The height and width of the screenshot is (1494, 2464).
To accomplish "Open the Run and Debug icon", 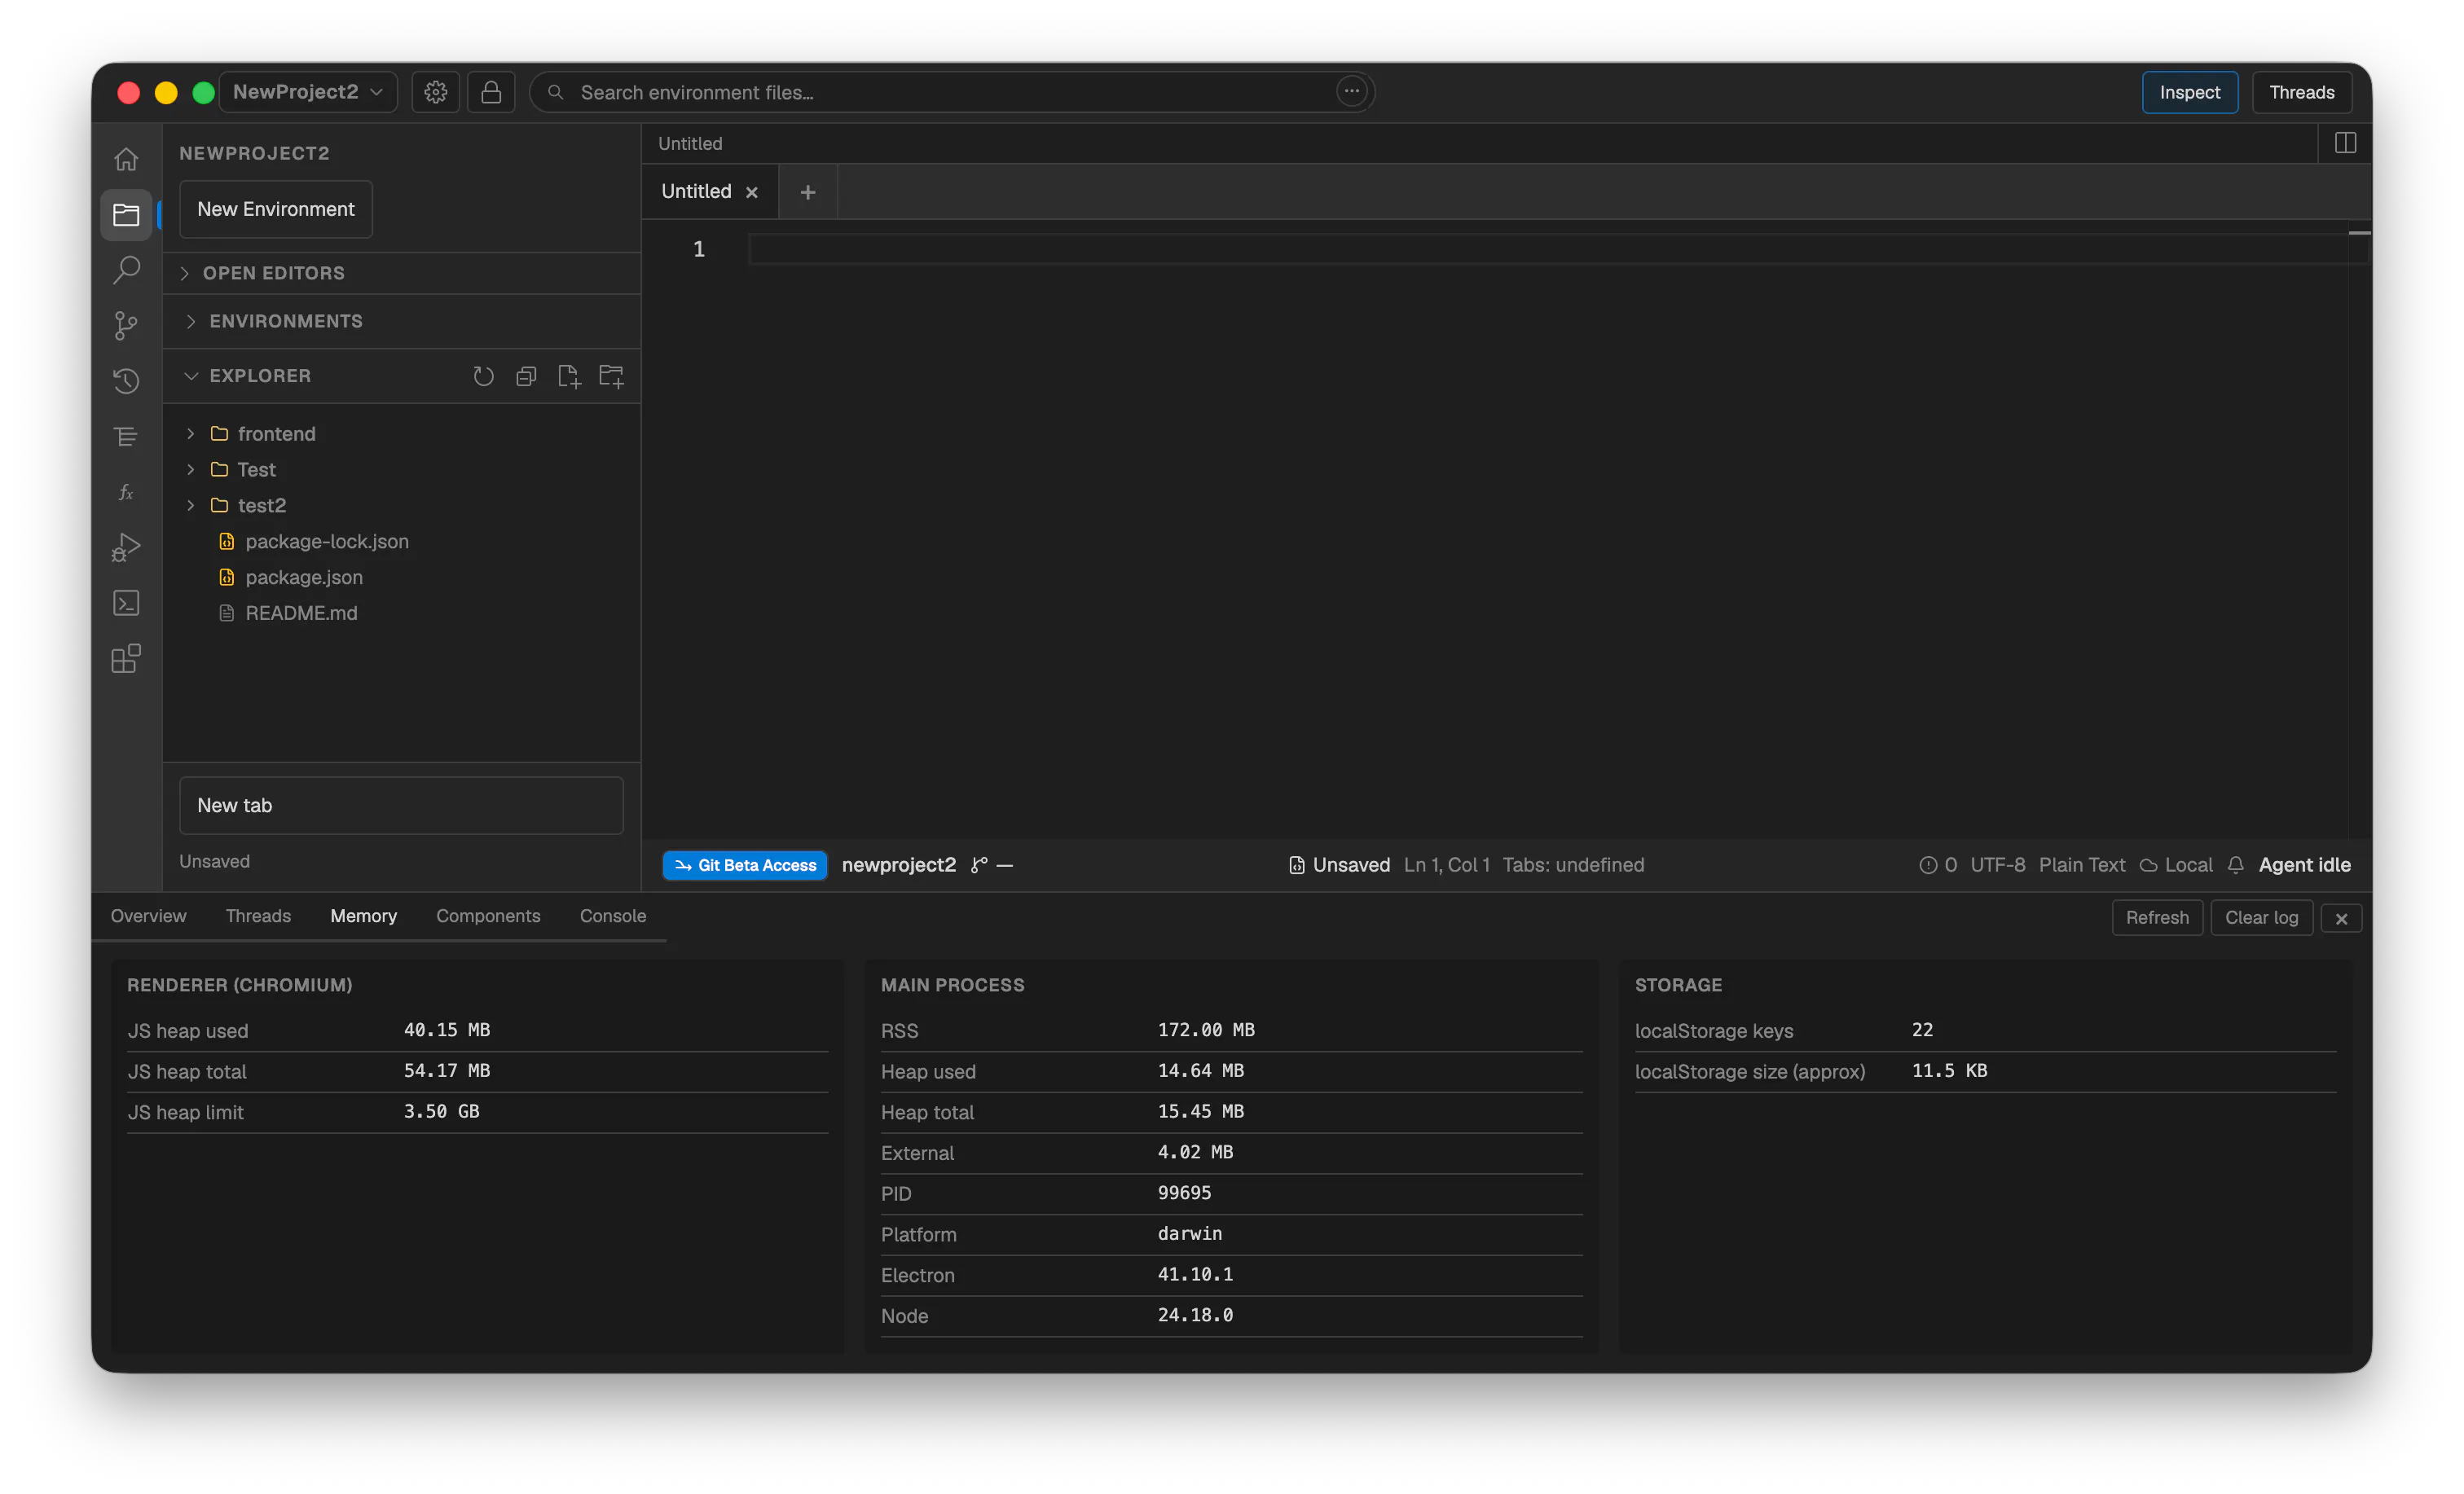I will click(x=126, y=547).
